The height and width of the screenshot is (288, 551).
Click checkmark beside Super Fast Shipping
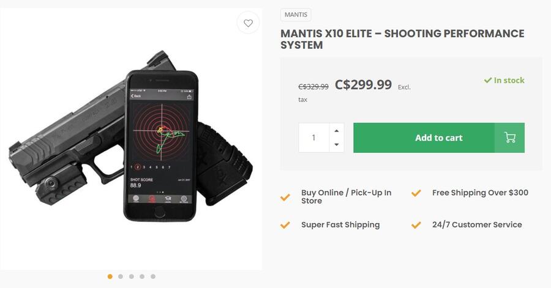285,225
